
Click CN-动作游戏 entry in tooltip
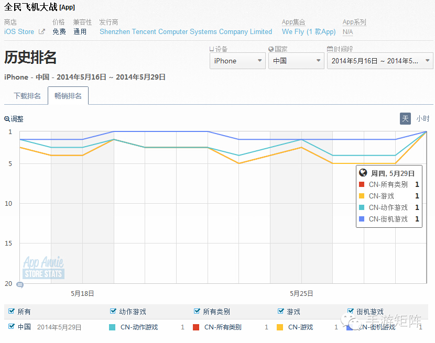click(388, 207)
